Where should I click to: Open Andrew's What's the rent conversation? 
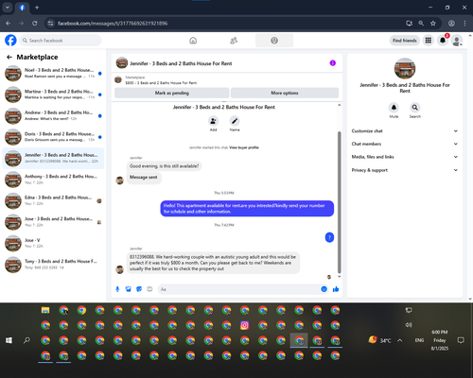54,115
